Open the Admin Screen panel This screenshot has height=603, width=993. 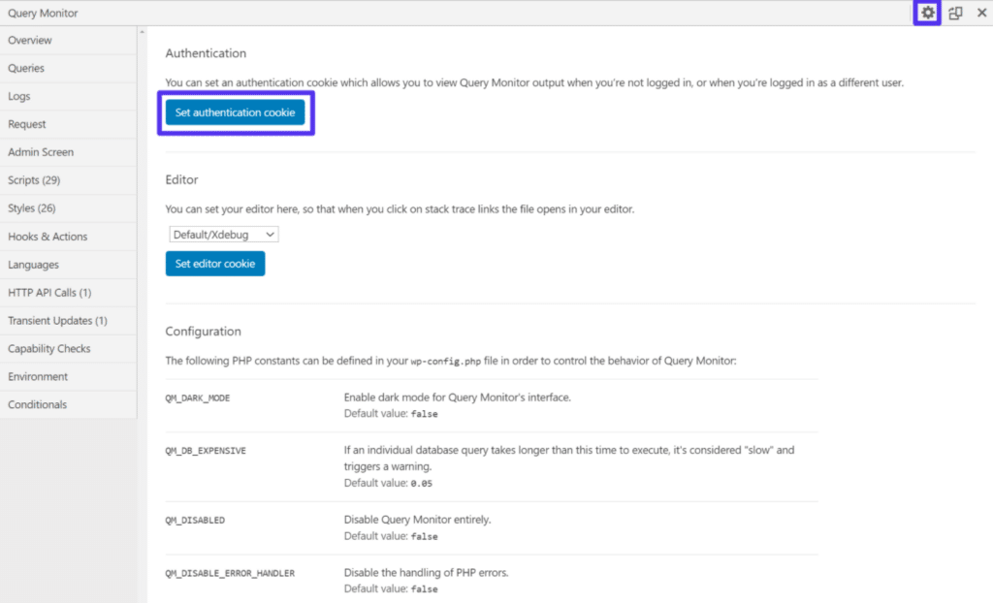(x=43, y=152)
